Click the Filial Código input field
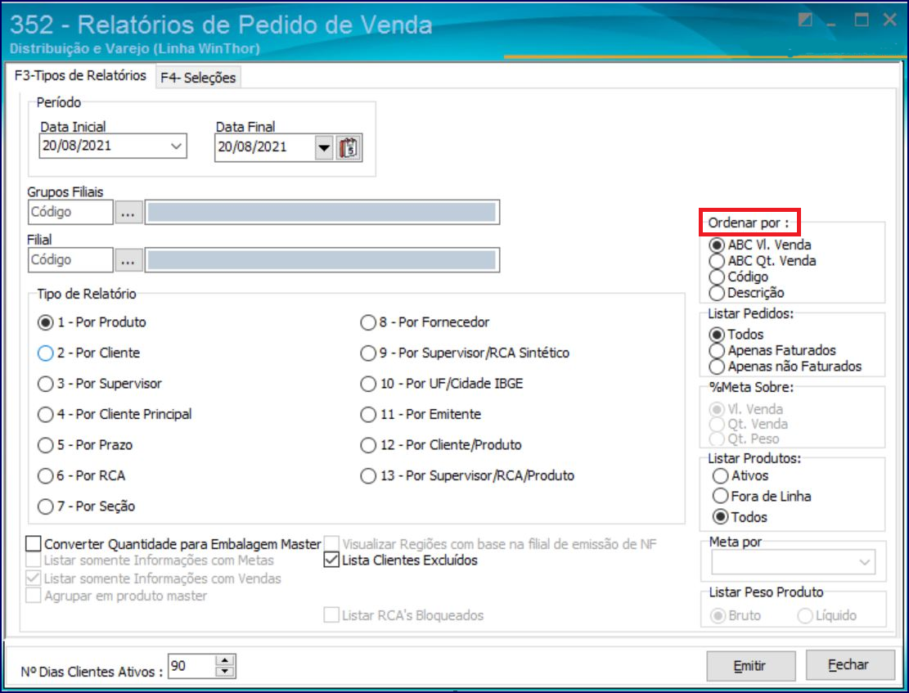Viewport: 909px width, 693px height. [x=70, y=260]
